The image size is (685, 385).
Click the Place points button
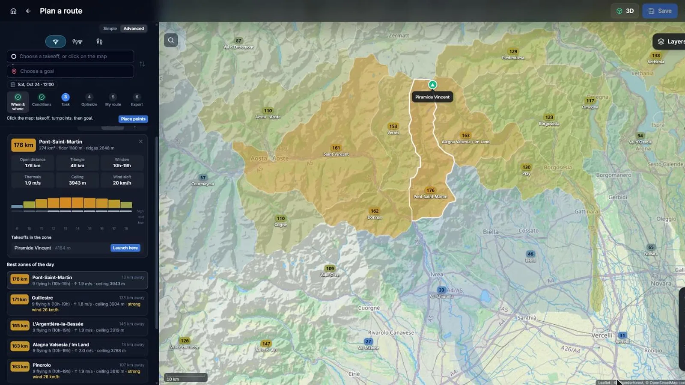133,119
